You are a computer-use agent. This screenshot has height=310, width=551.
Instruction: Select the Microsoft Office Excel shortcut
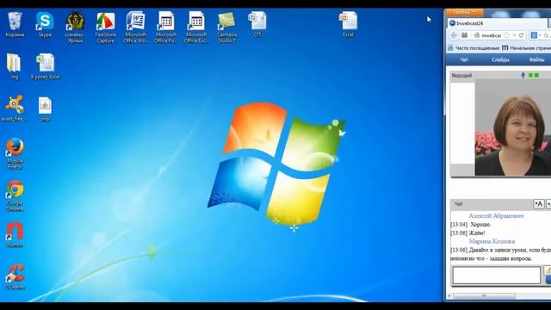pyautogui.click(x=196, y=28)
